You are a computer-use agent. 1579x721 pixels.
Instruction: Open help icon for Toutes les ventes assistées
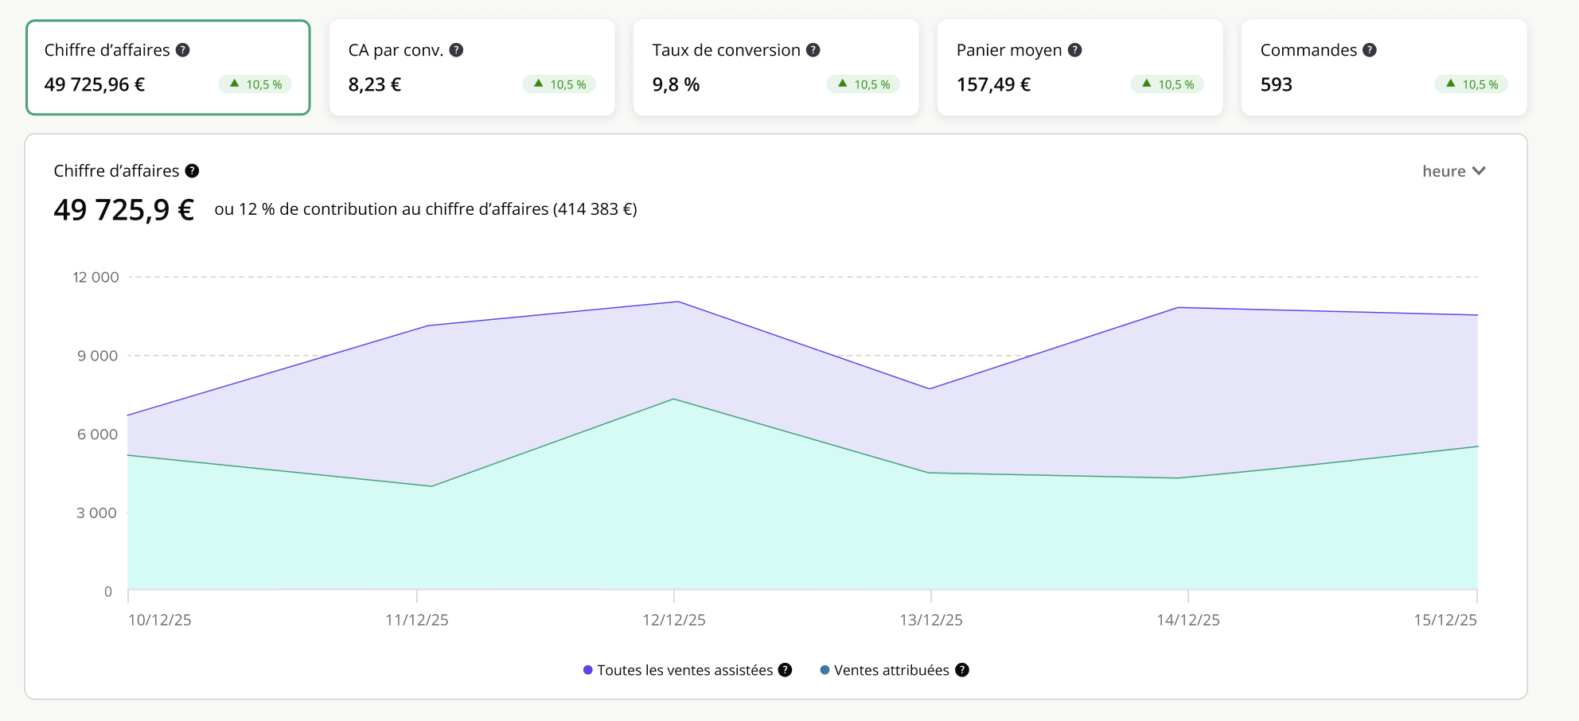coord(785,670)
